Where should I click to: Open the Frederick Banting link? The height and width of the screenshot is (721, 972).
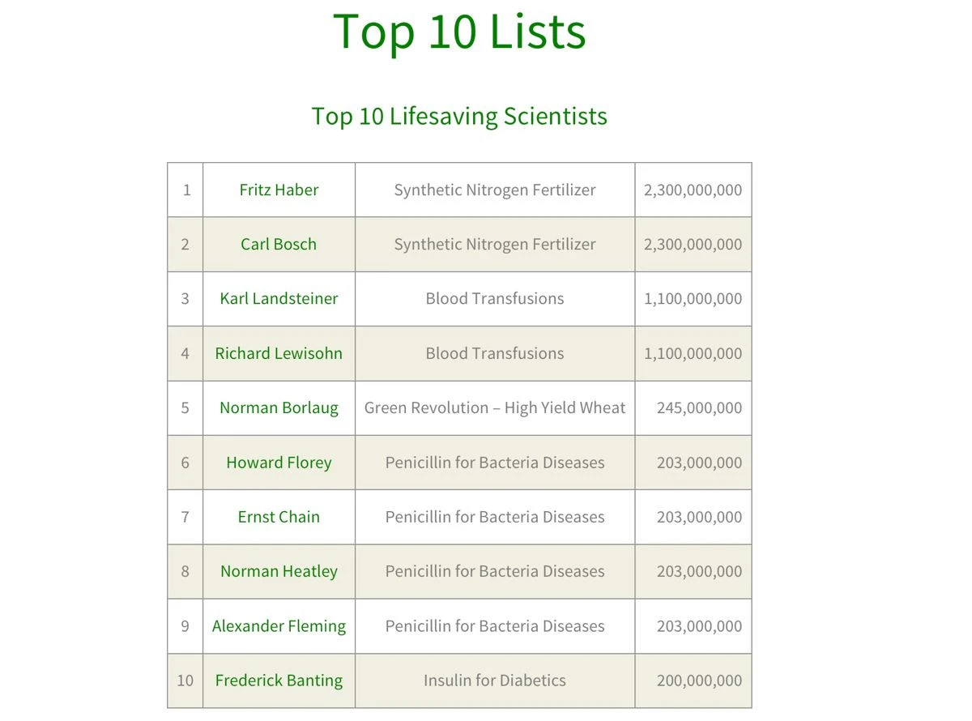[x=279, y=680]
